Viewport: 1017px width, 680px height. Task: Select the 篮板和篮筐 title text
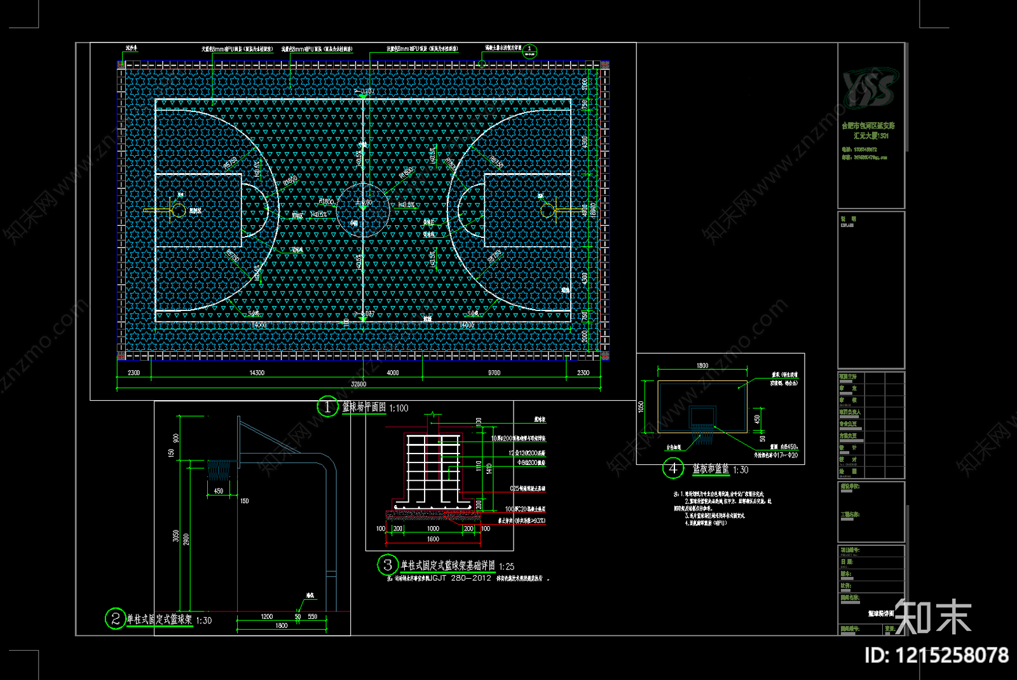tap(711, 469)
